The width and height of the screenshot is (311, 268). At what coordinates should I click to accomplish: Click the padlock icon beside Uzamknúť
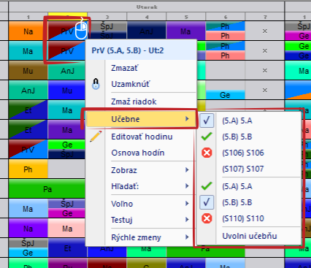coord(96,84)
